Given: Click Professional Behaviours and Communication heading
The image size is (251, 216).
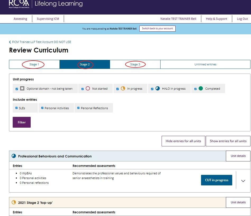Looking at the screenshot, I should tap(55, 156).
